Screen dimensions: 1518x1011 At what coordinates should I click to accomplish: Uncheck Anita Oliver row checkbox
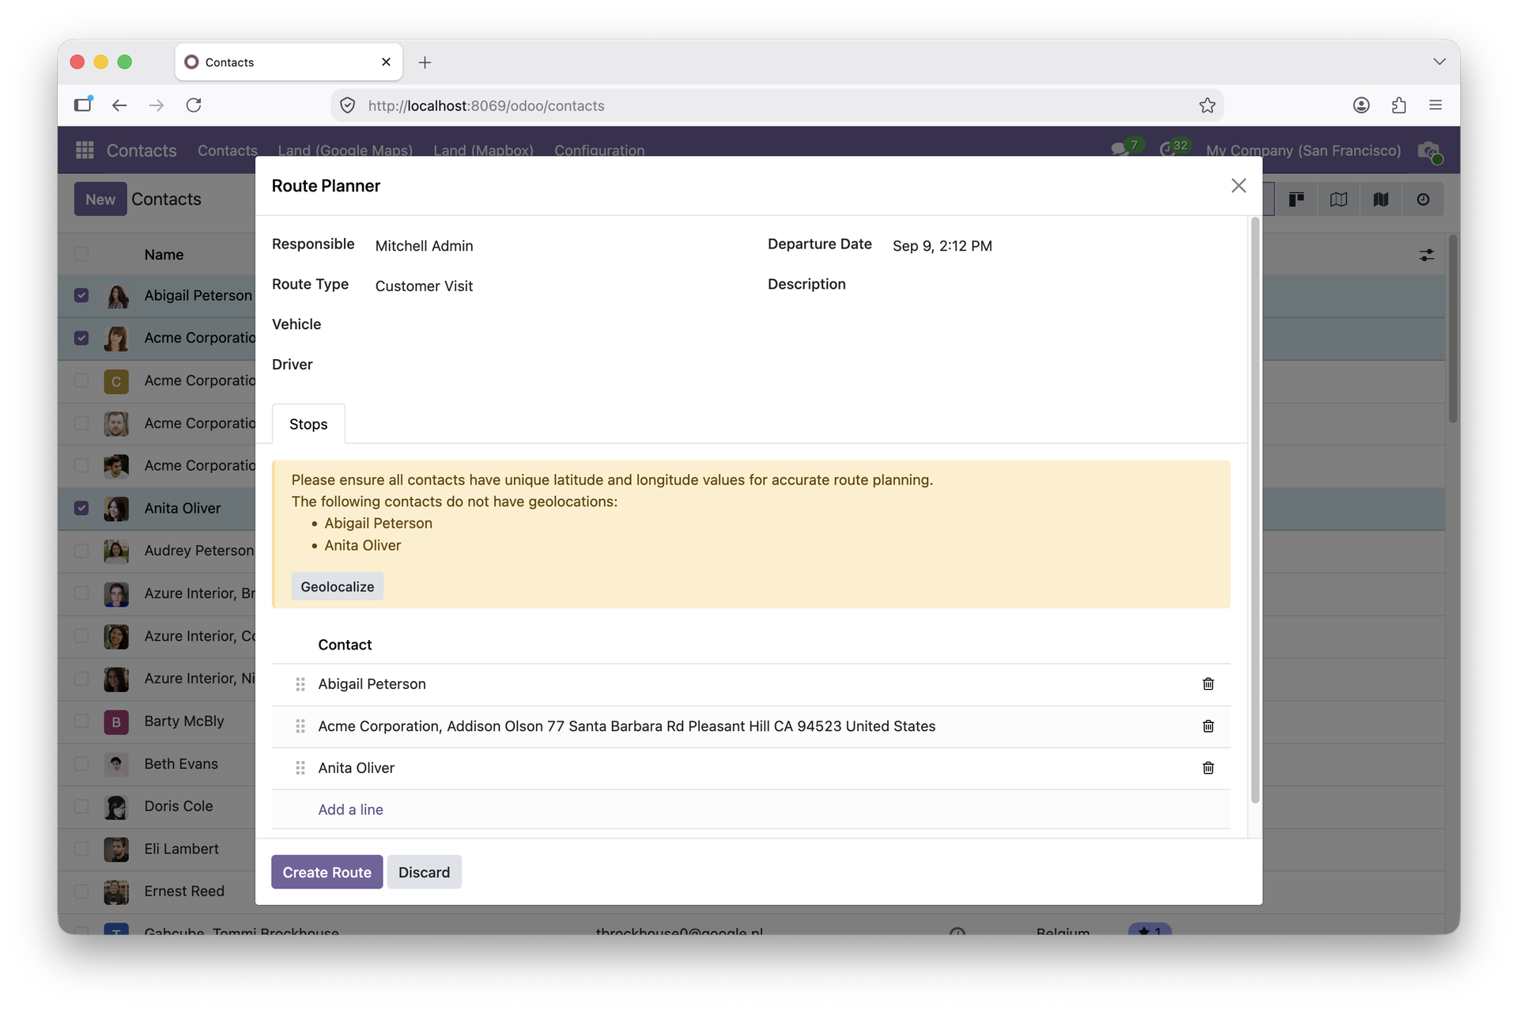coord(81,508)
